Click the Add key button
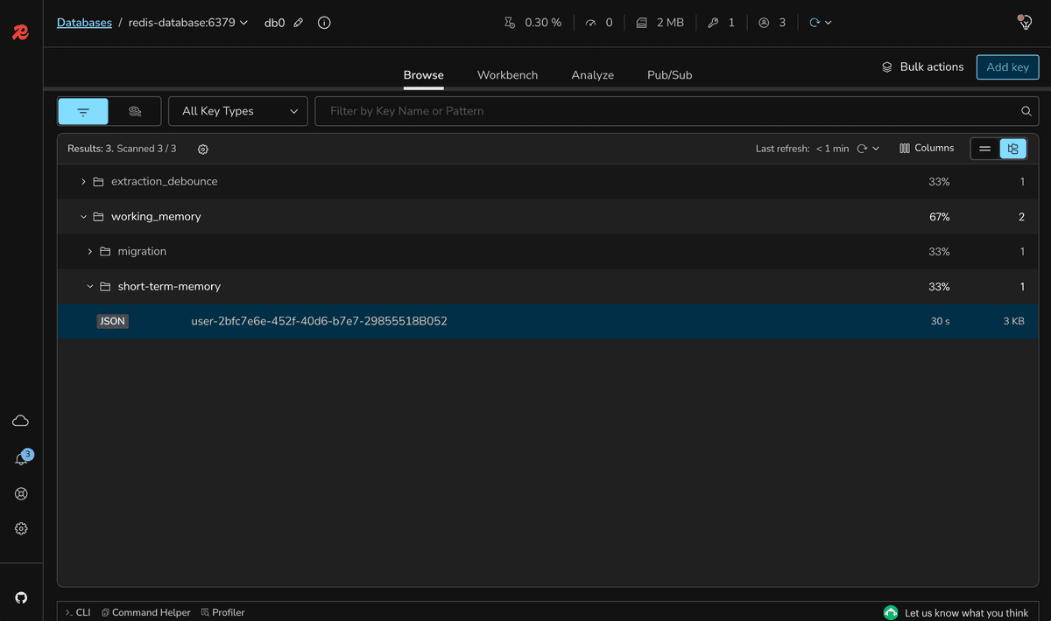The height and width of the screenshot is (621, 1051). click(1007, 66)
